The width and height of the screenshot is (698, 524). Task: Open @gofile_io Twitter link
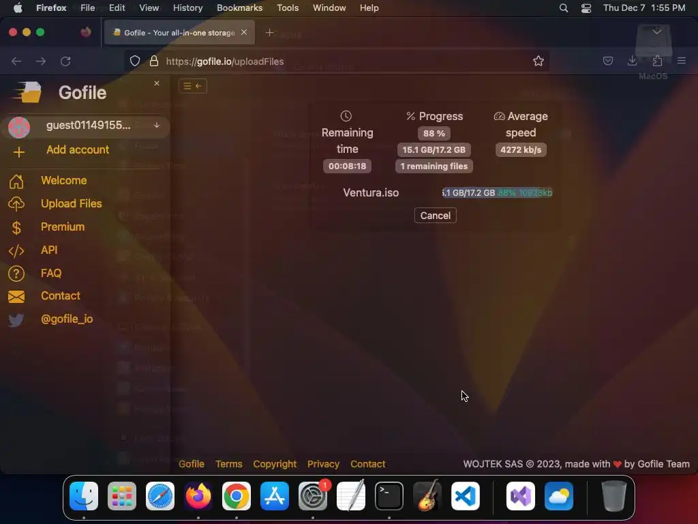[x=67, y=319]
